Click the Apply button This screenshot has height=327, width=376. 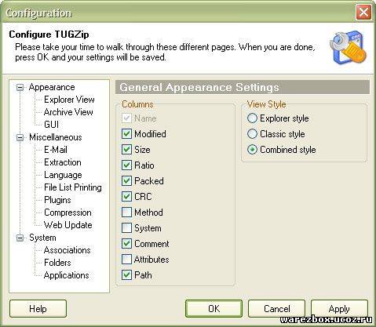click(x=339, y=309)
